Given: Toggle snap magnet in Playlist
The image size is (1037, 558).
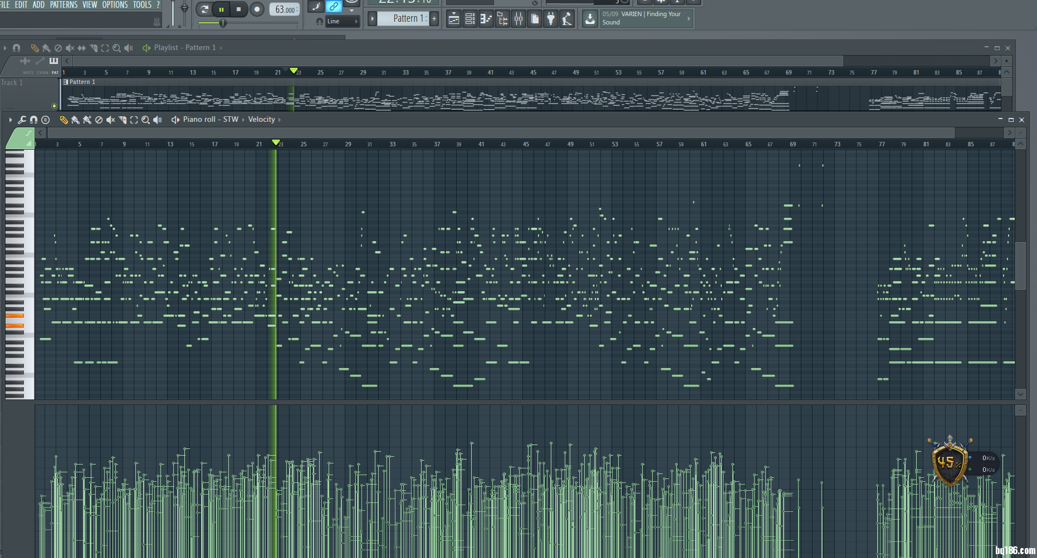Looking at the screenshot, I should click(x=16, y=48).
